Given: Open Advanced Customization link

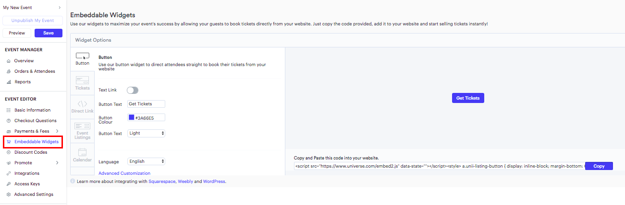Looking at the screenshot, I should [124, 173].
